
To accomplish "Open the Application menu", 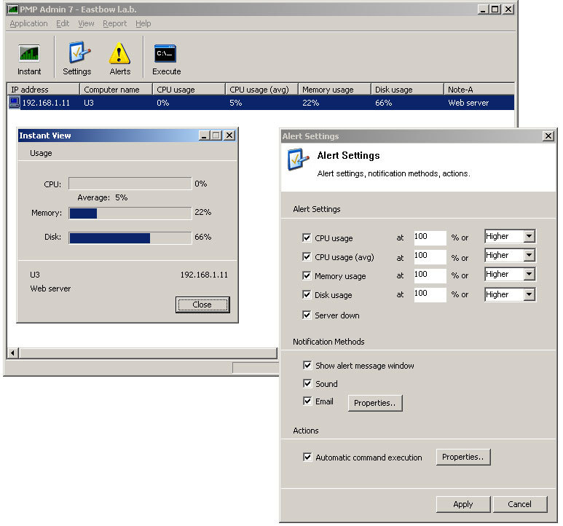I will click(x=28, y=24).
